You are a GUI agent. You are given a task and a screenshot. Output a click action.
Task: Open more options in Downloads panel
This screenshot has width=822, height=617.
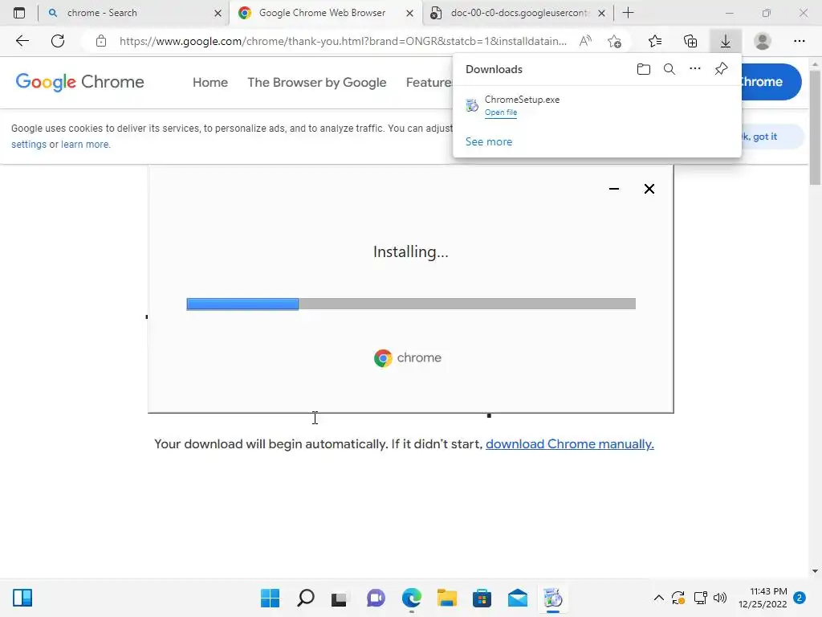694,68
